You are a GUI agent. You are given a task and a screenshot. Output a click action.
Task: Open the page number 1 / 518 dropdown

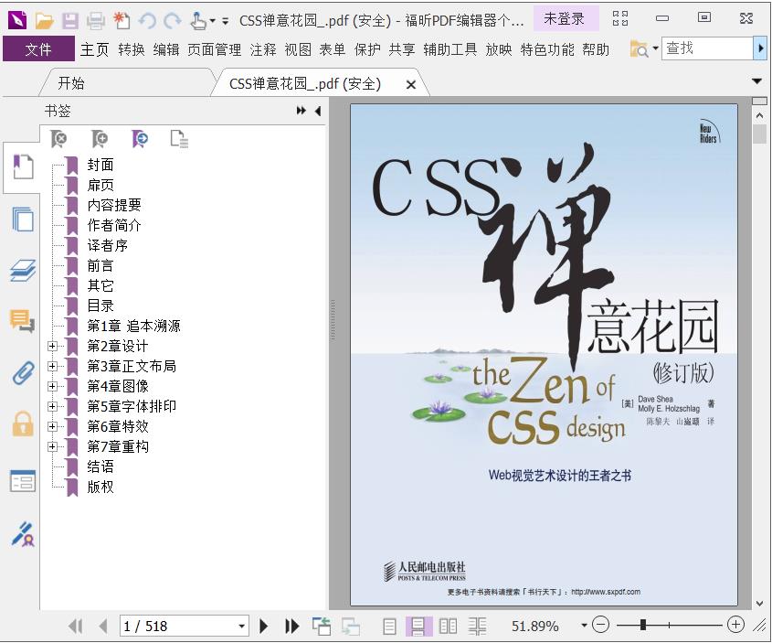(242, 627)
